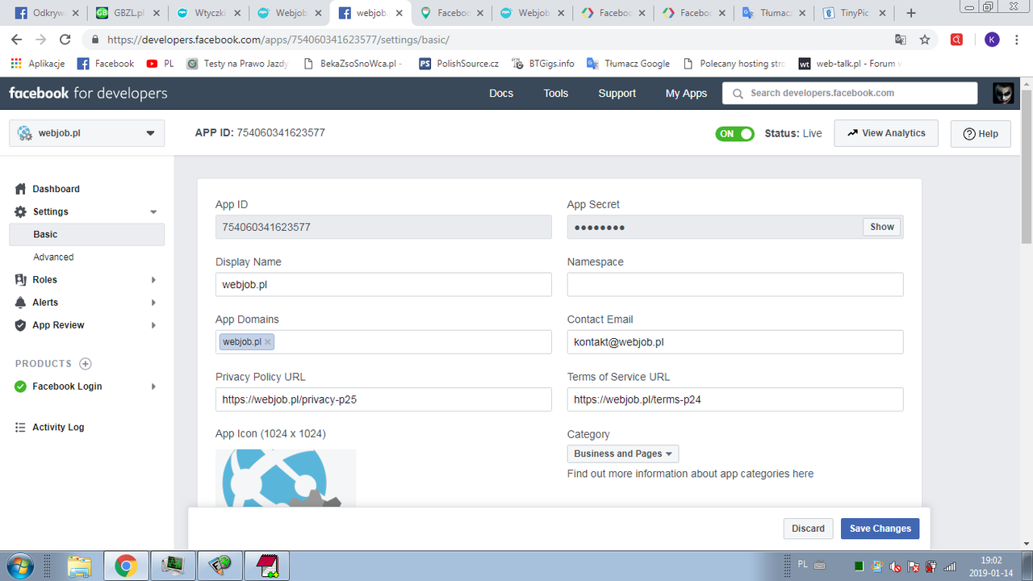Click the Terms of Service URL field
The image size is (1033, 581).
tap(735, 399)
